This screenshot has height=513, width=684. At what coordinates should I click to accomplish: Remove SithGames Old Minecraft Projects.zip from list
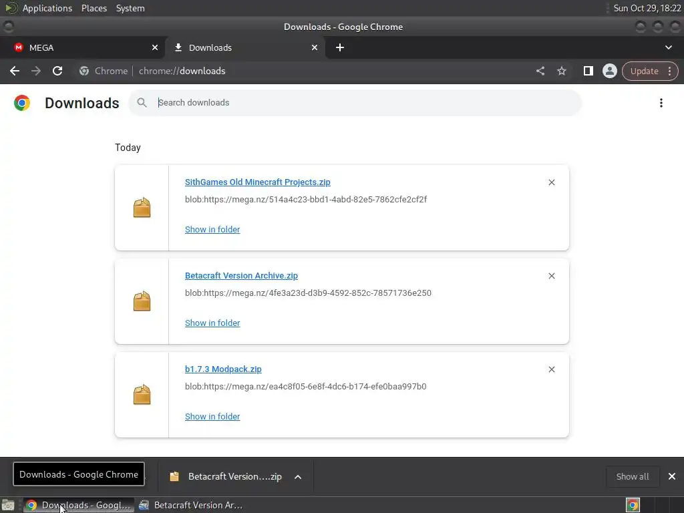551,182
